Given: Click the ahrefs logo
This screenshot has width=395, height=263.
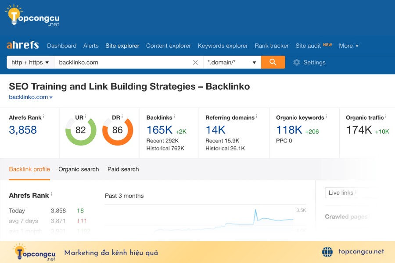Looking at the screenshot, I should click(22, 45).
